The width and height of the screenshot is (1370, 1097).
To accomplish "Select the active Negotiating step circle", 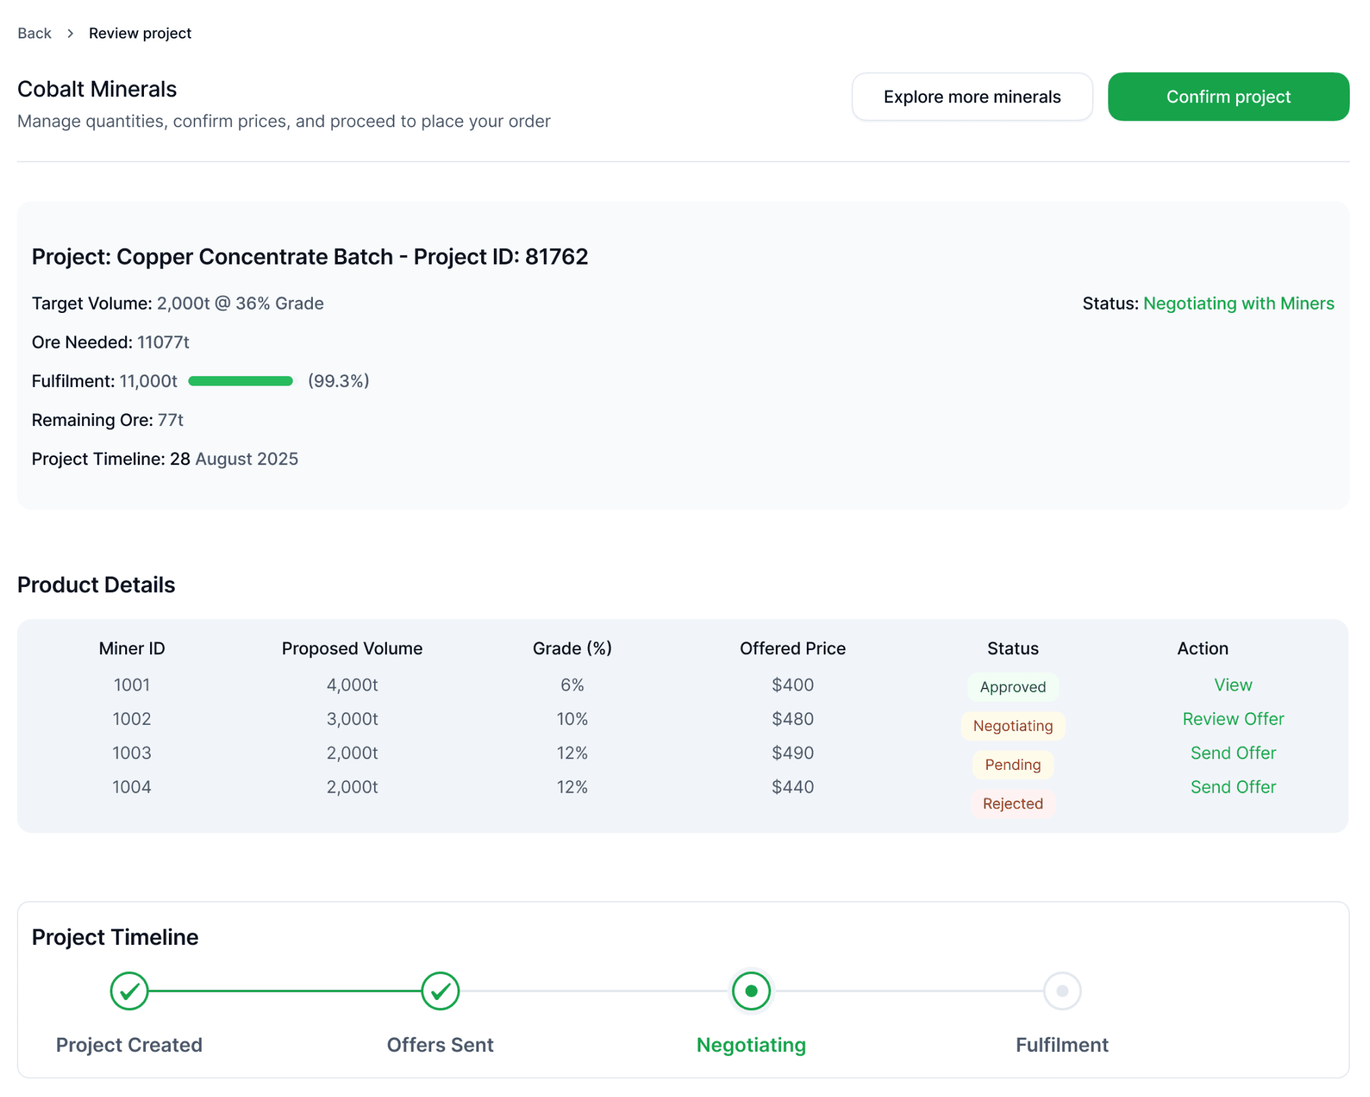I will (751, 991).
